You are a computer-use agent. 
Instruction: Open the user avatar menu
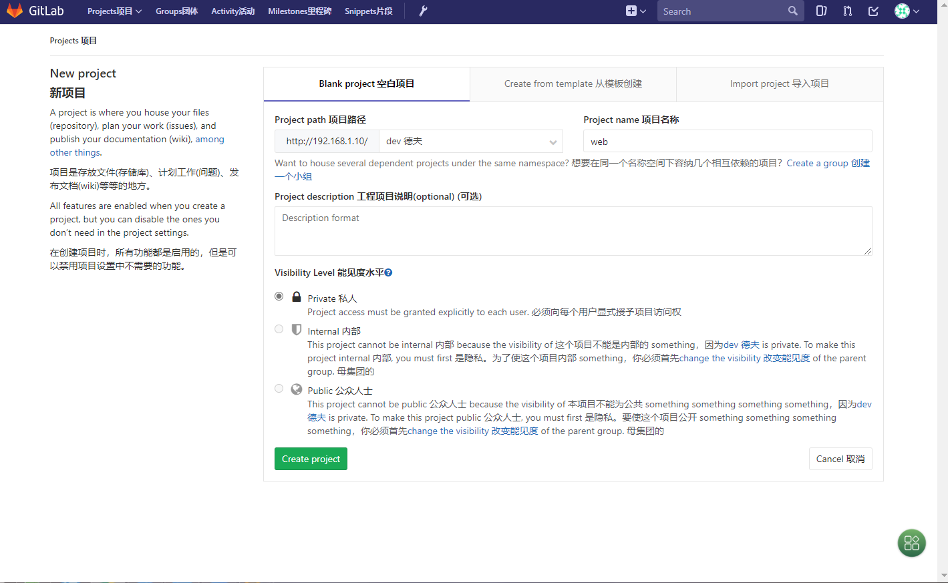(907, 11)
